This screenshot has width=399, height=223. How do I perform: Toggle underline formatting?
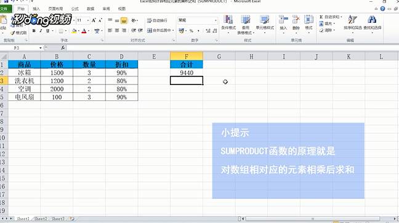[47, 31]
